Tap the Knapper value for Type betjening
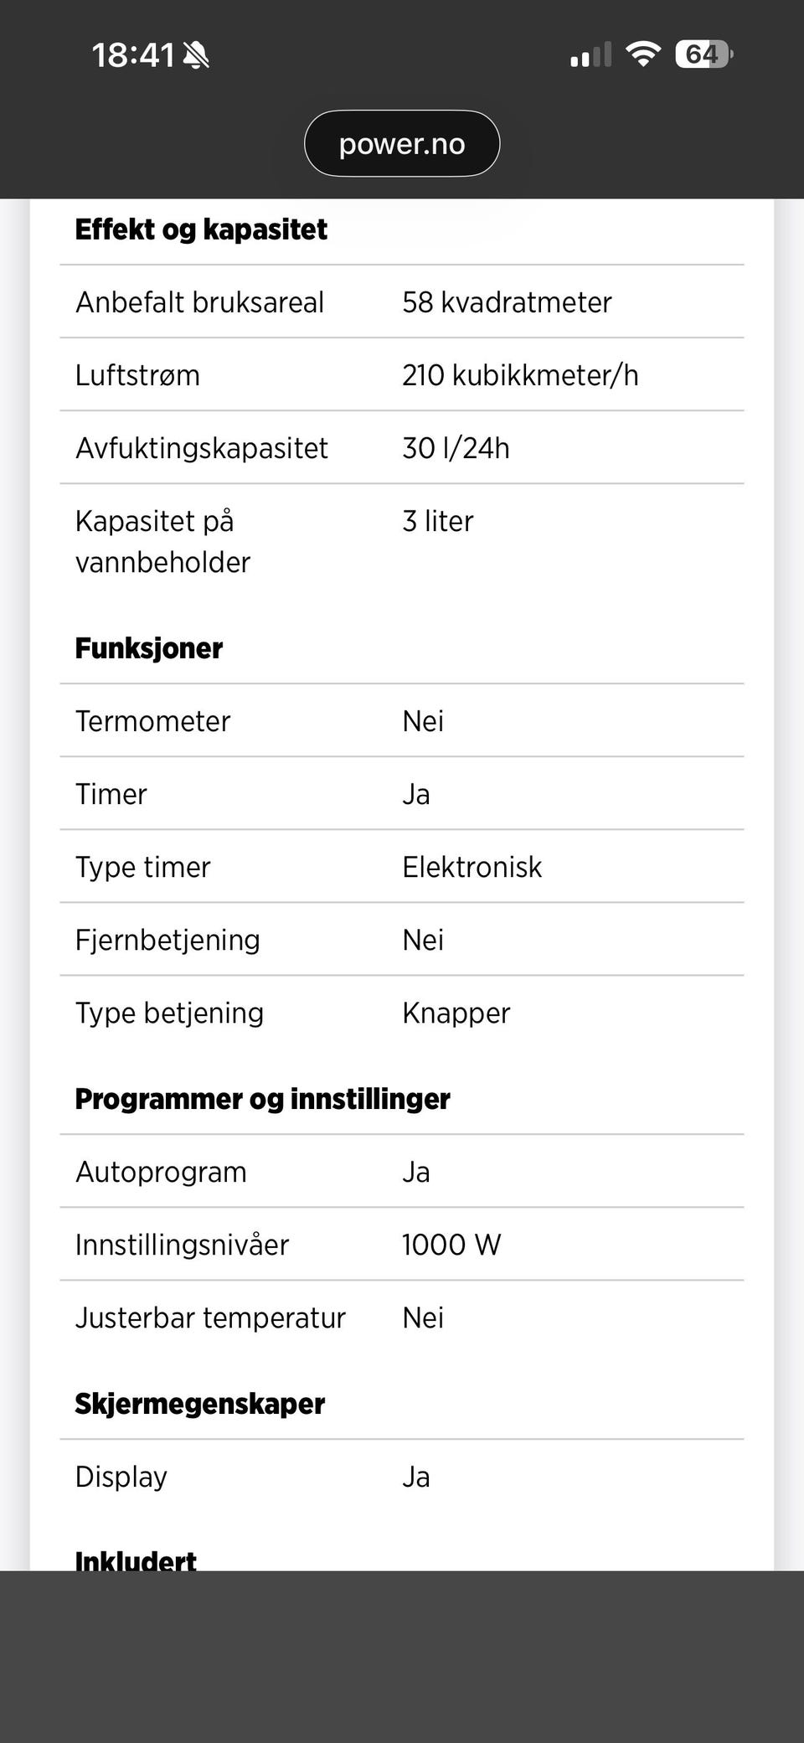Screen dimensions: 804x1743 (x=456, y=1013)
